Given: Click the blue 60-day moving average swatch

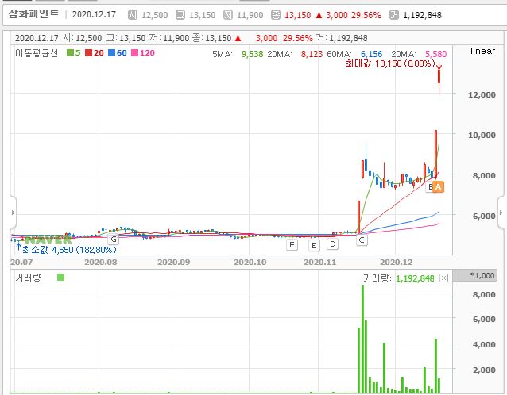Looking at the screenshot, I should click(x=111, y=52).
